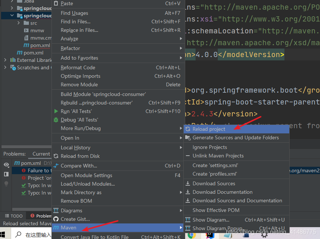The height and width of the screenshot is (239, 320).
Task: Click the Show Diagram... icon
Action: (x=188, y=220)
